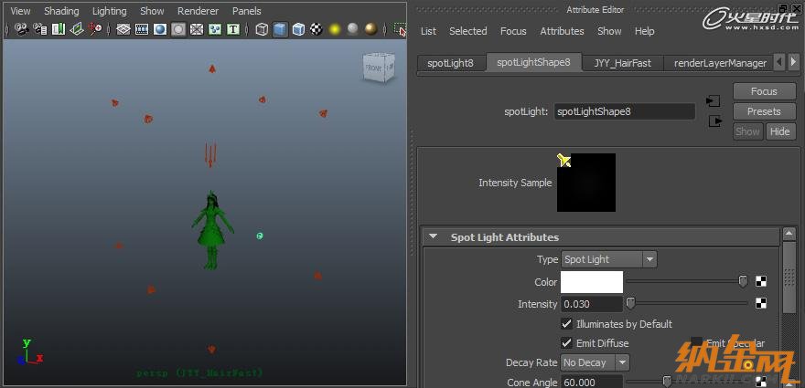Toggle the viewport Grid icon
Viewport: 805px width, 388px height.
pyautogui.click(x=123, y=29)
